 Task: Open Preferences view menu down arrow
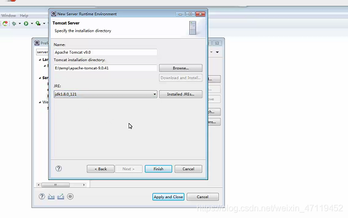(217, 52)
